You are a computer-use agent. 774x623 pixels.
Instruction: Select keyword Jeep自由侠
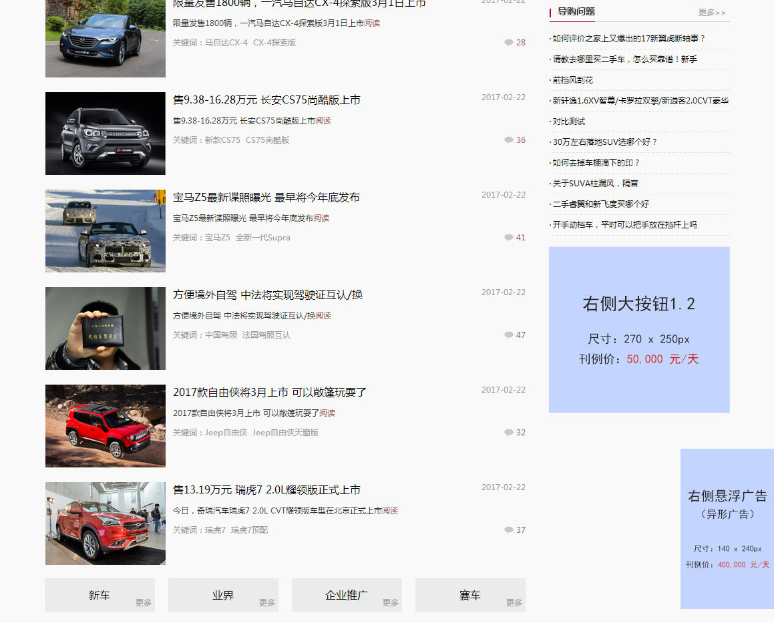[226, 433]
